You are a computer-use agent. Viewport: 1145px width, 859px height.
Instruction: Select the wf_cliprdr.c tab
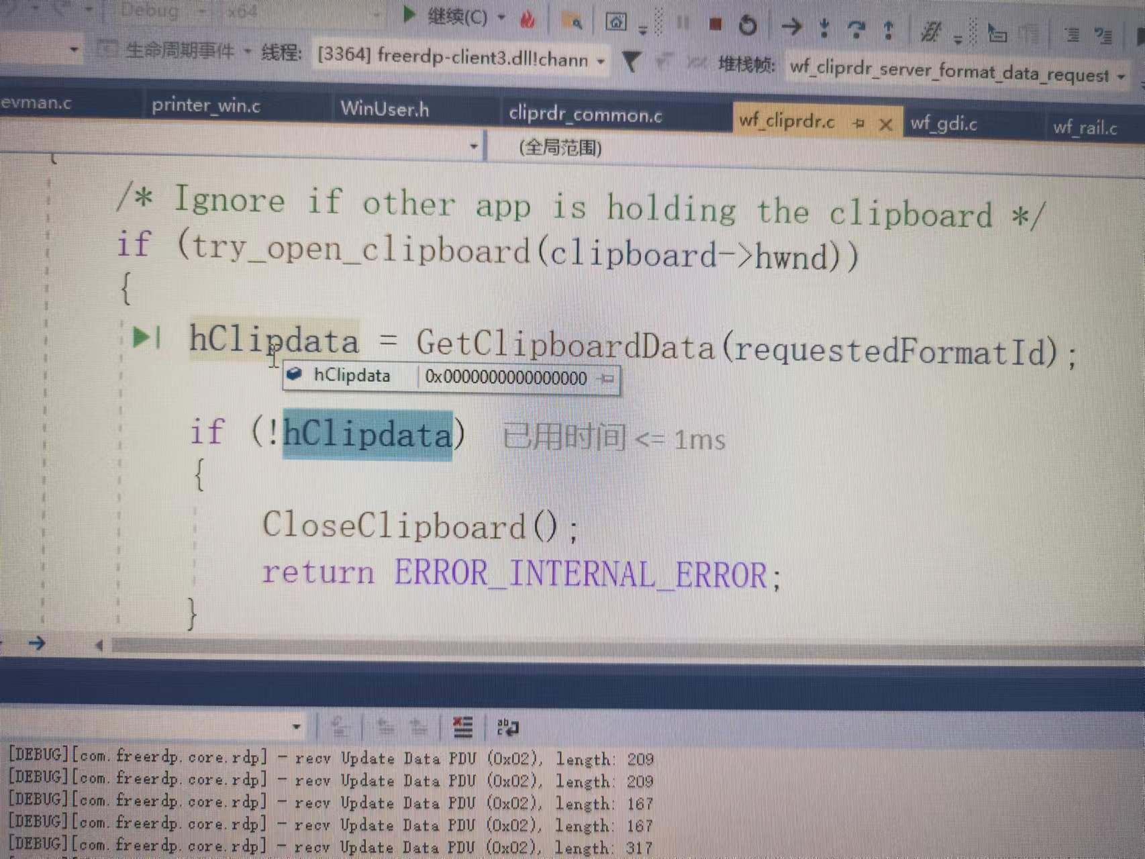click(787, 121)
